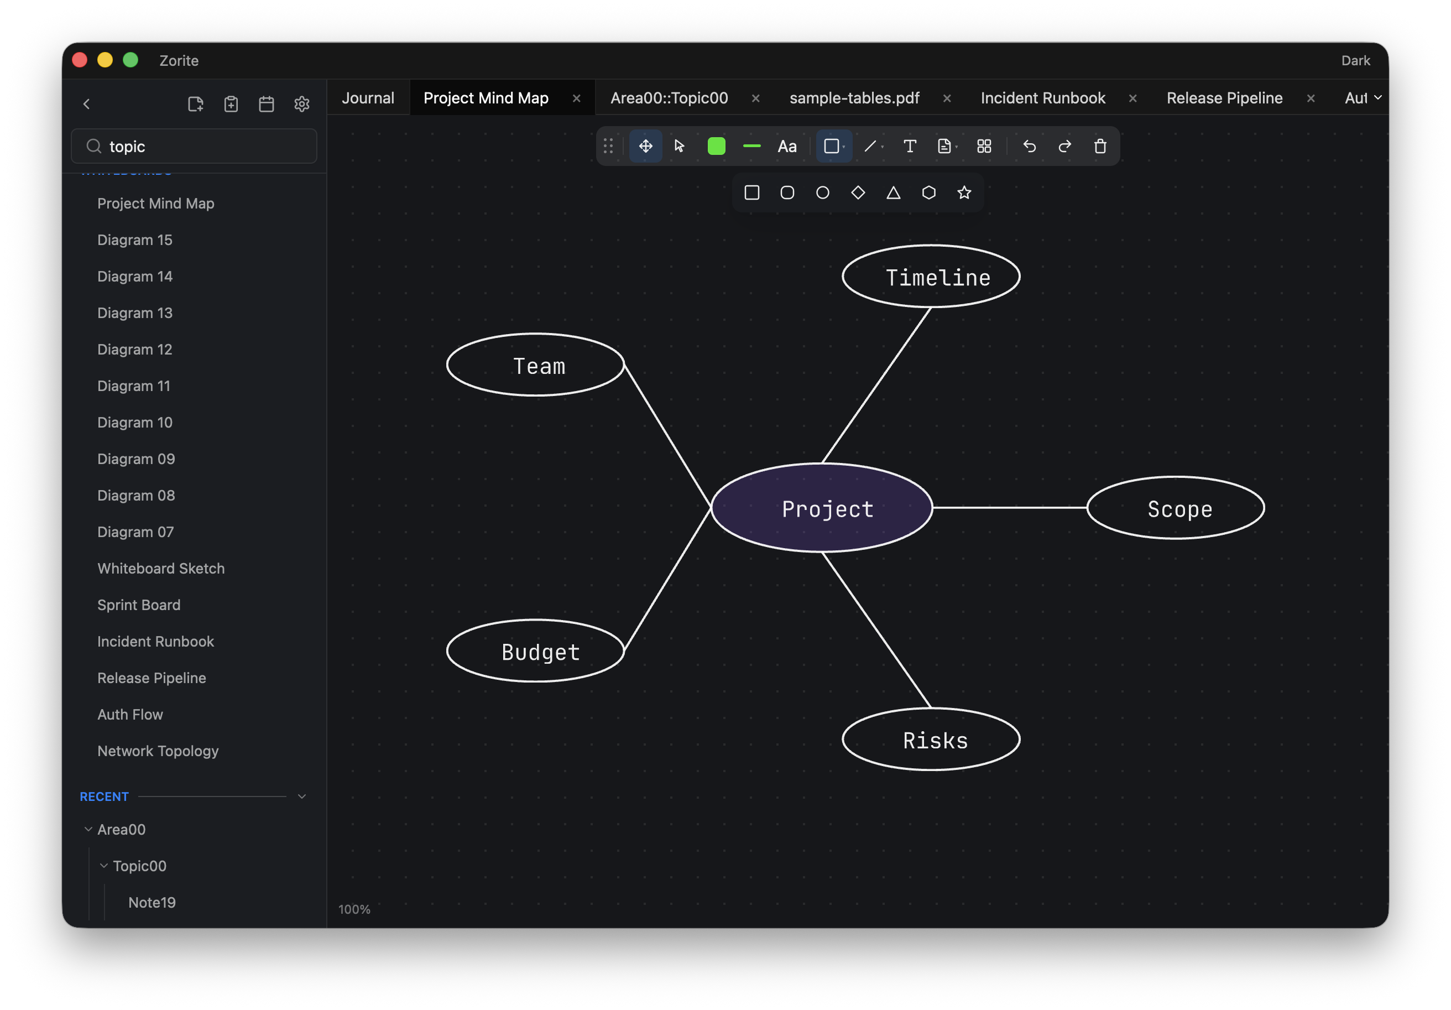Open Diagram 15 in sidebar
The image size is (1451, 1010).
pyautogui.click(x=134, y=240)
